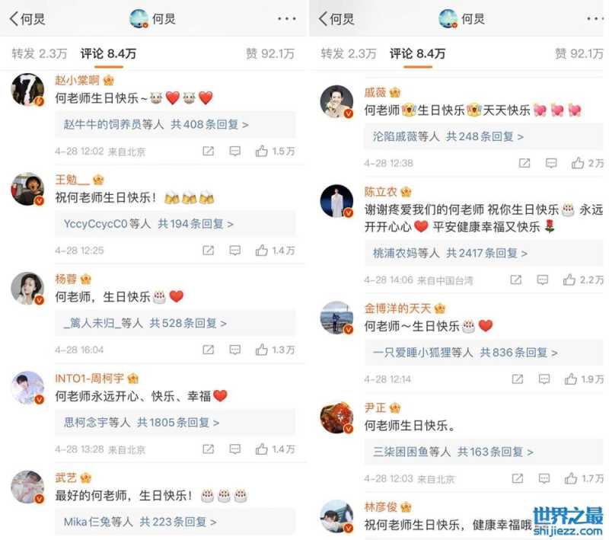Switch to 转发 2.3万 tab on left

40,53
